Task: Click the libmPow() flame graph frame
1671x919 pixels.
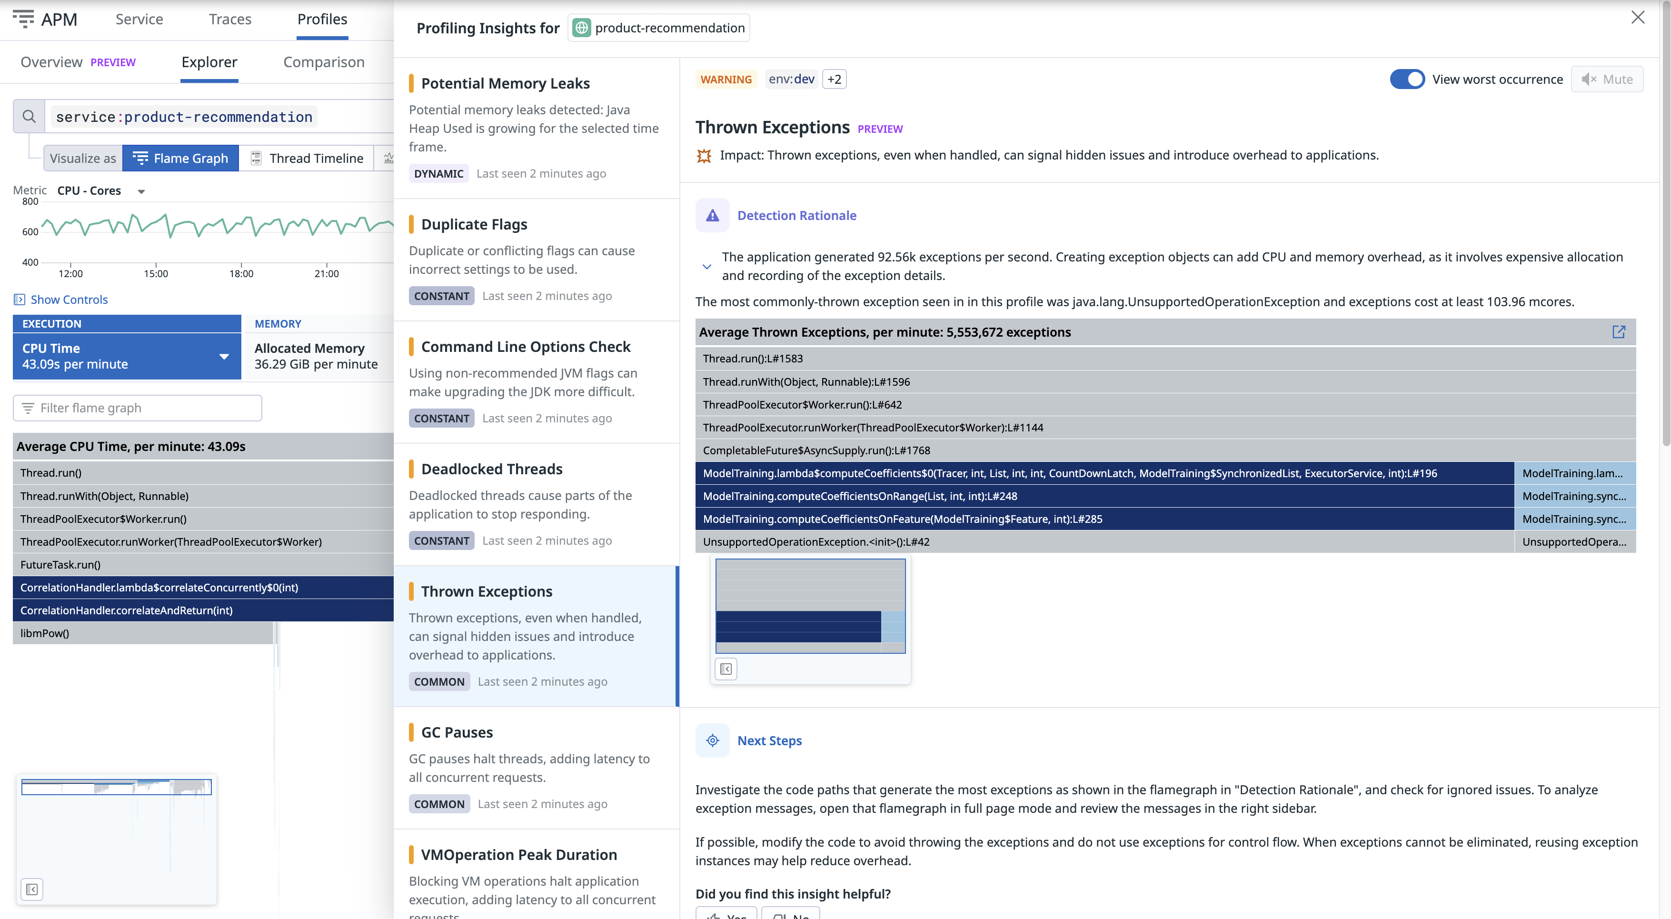Action: click(143, 633)
